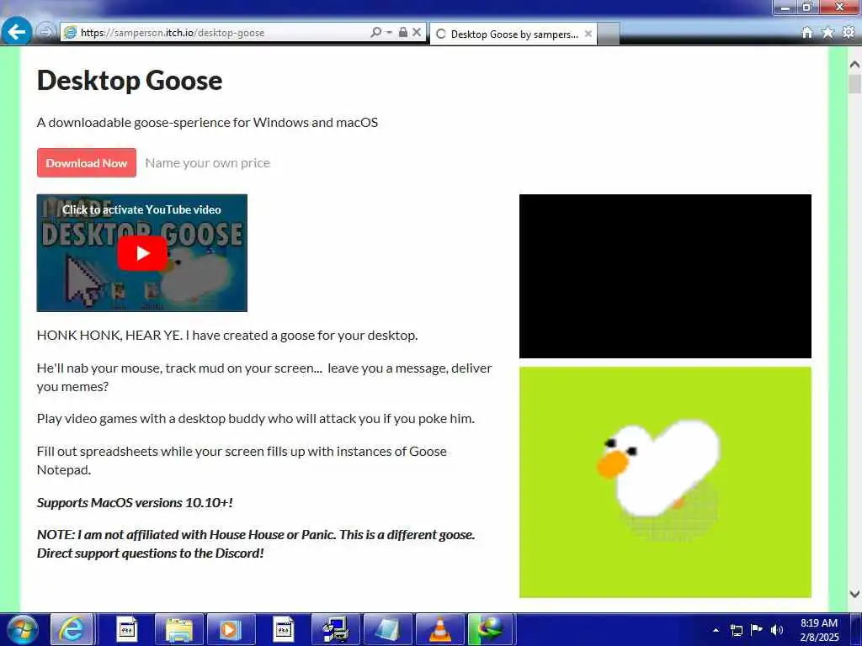Click the NOTE about House House or Panic

tap(256, 544)
